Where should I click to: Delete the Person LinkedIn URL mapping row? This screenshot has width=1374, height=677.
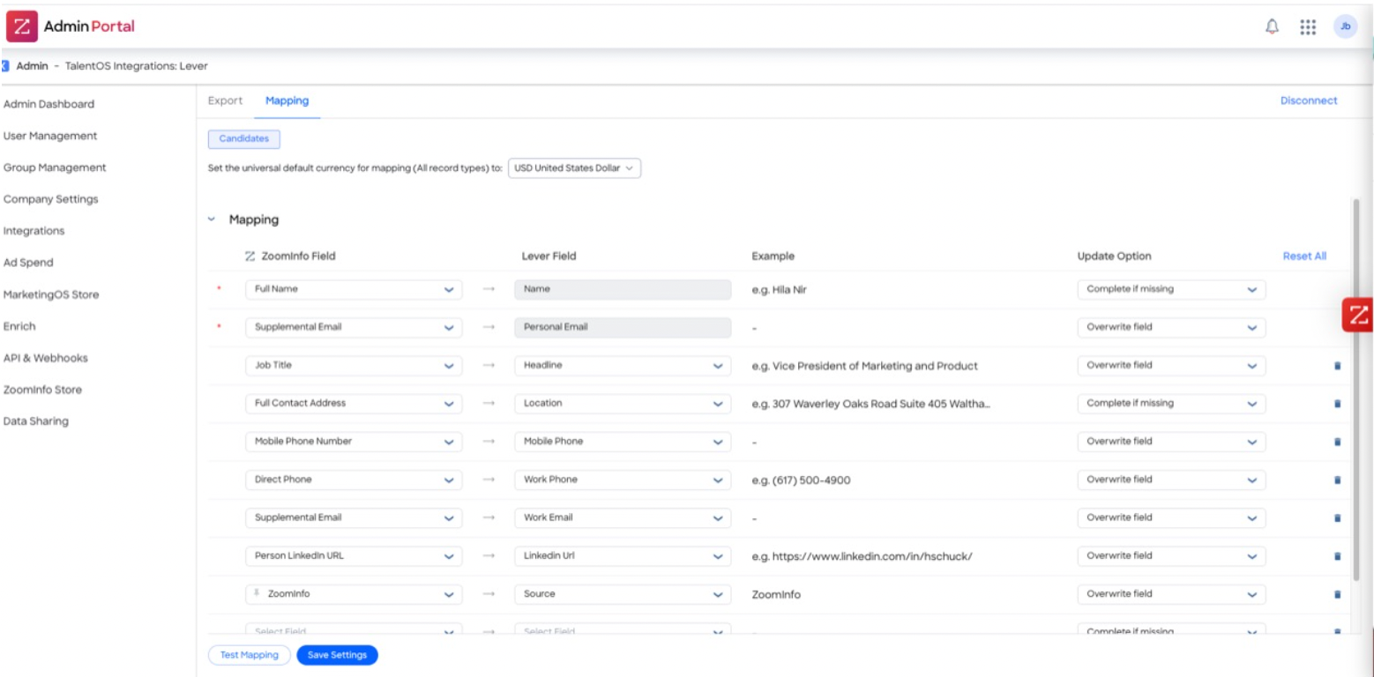(x=1339, y=555)
